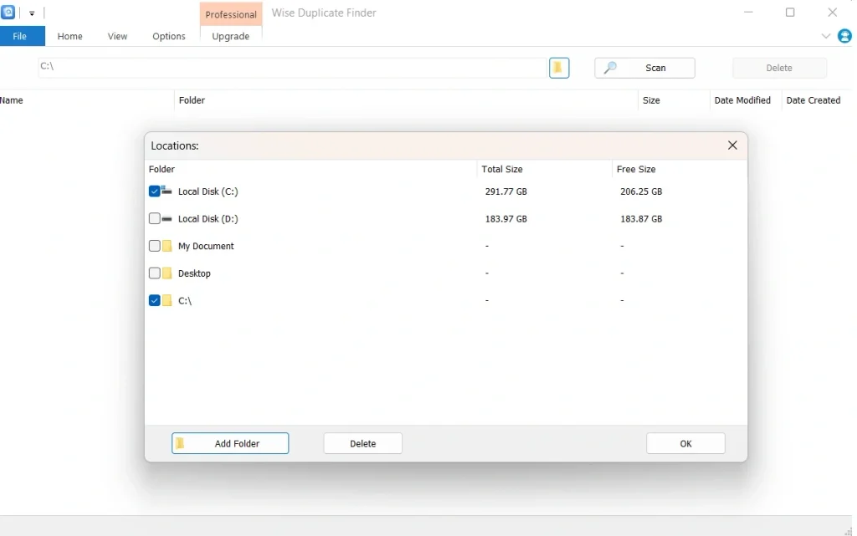Switch to the View tab
857x536 pixels.
[117, 36]
